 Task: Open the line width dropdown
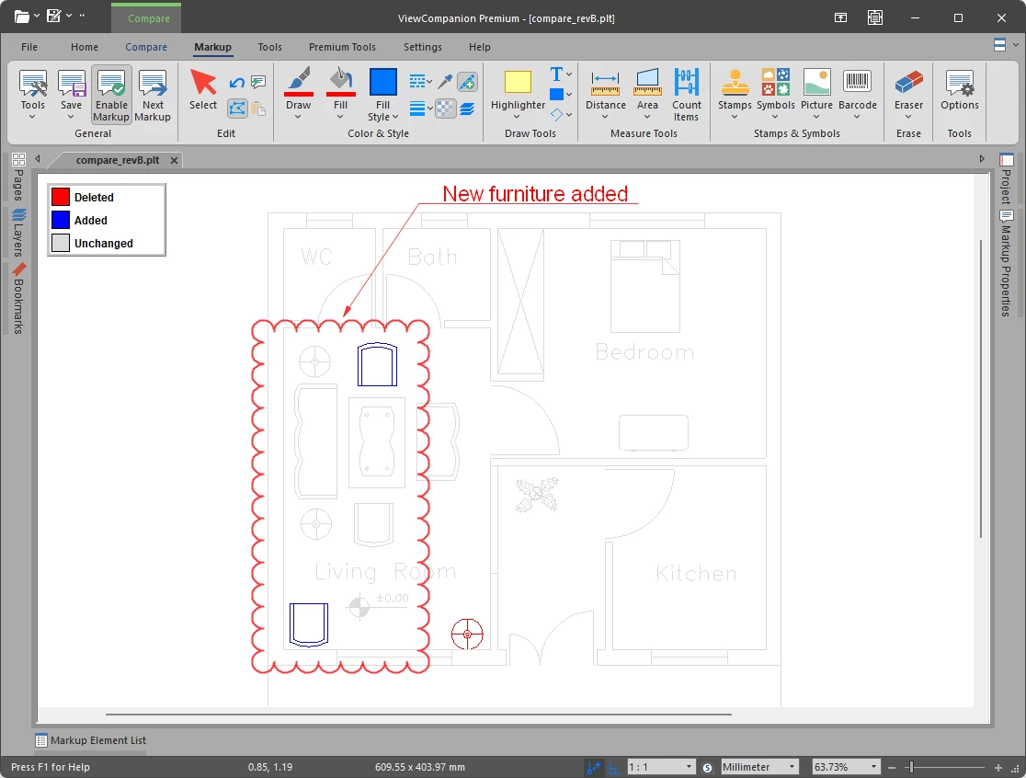[x=420, y=108]
